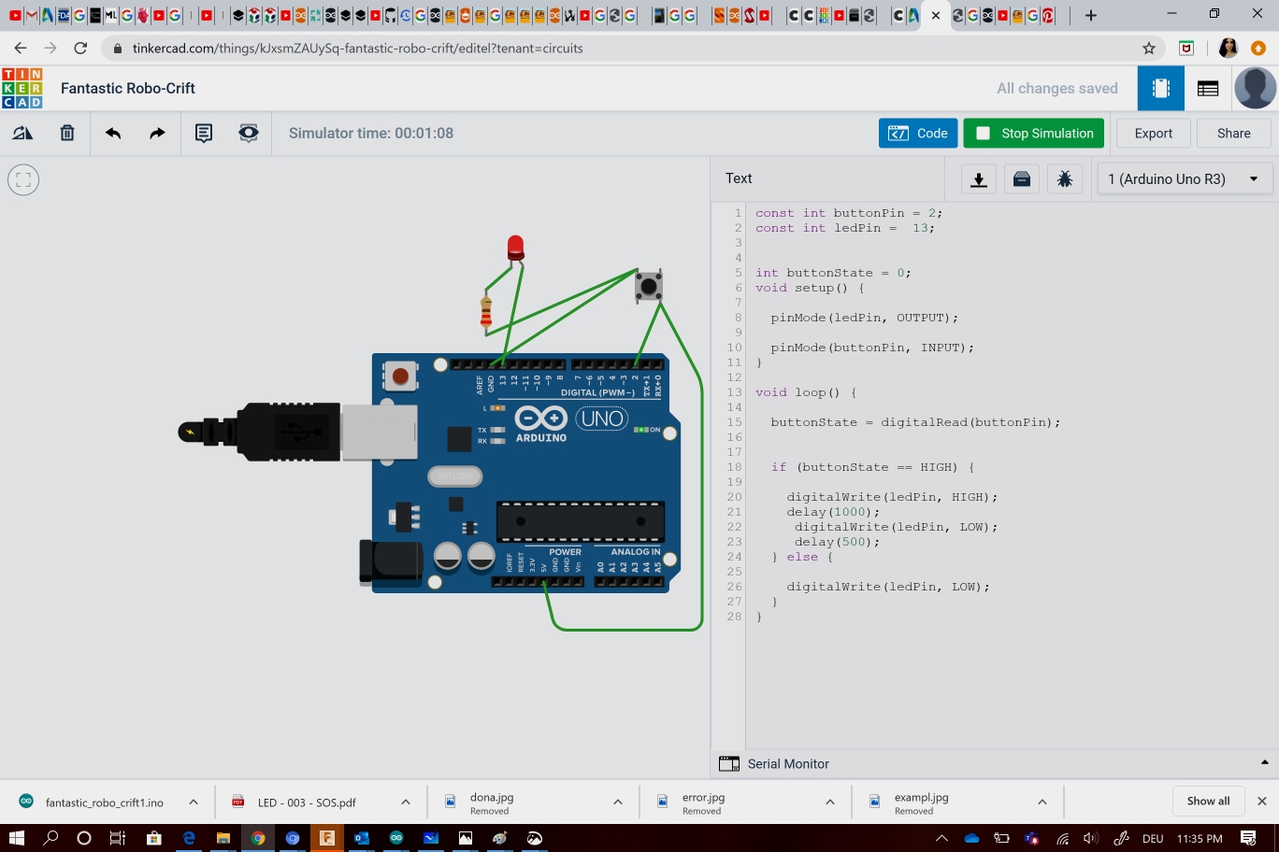Open options for exampl.jpg download
This screenshot has height=852, width=1279.
[x=1042, y=802]
